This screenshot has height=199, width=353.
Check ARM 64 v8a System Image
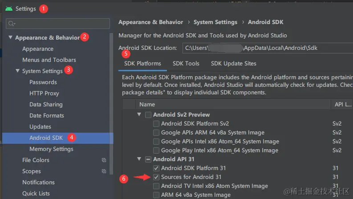click(x=156, y=195)
